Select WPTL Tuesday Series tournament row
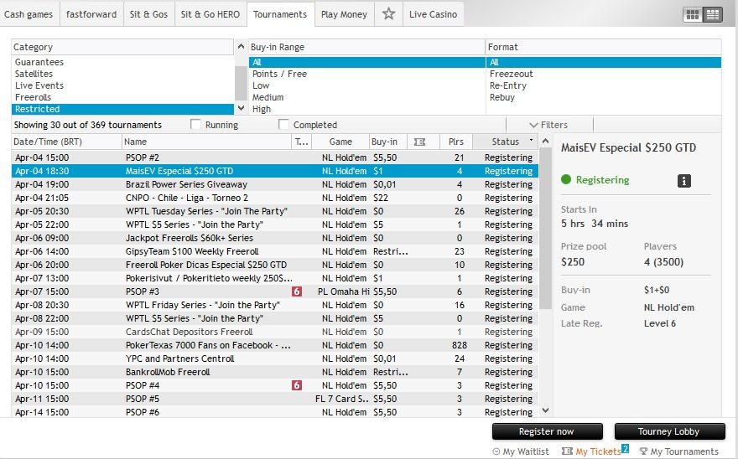Viewport: 738px width, 459px height. [x=275, y=211]
